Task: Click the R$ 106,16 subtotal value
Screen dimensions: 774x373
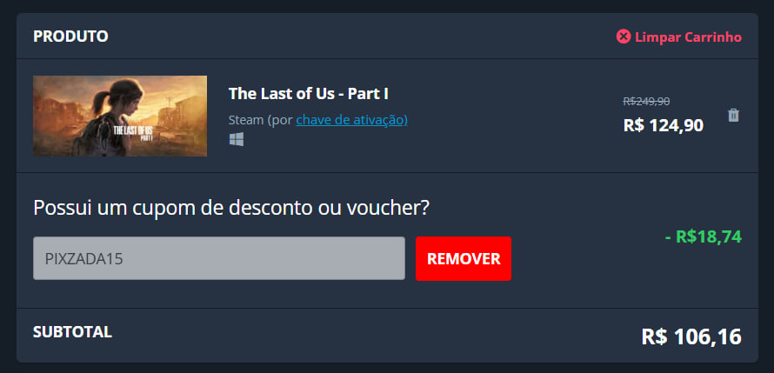Action: coord(691,336)
